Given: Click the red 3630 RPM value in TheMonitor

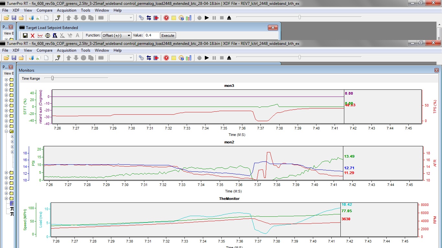Looking at the screenshot, I should 346,219.
